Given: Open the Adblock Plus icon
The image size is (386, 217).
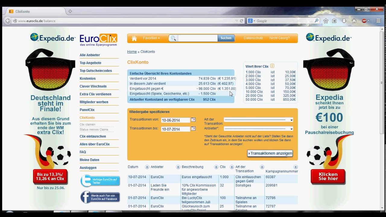Looking at the screenshot, I should (364, 21).
